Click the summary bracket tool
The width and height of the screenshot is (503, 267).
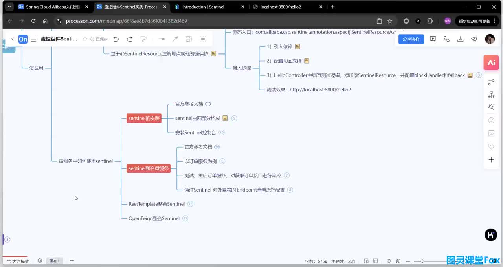tap(189, 39)
